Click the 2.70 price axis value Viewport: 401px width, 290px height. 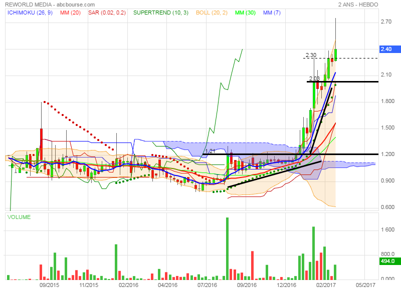[386, 21]
